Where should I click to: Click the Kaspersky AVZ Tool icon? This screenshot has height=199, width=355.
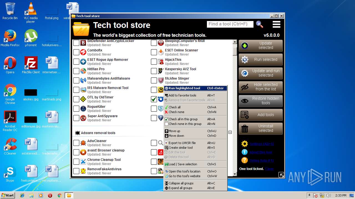161,71
